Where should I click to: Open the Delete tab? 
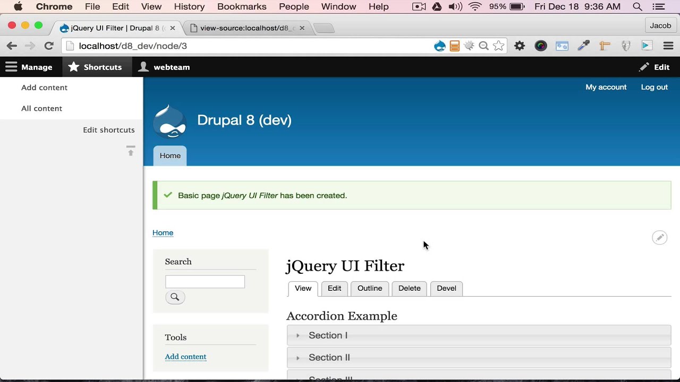point(410,289)
